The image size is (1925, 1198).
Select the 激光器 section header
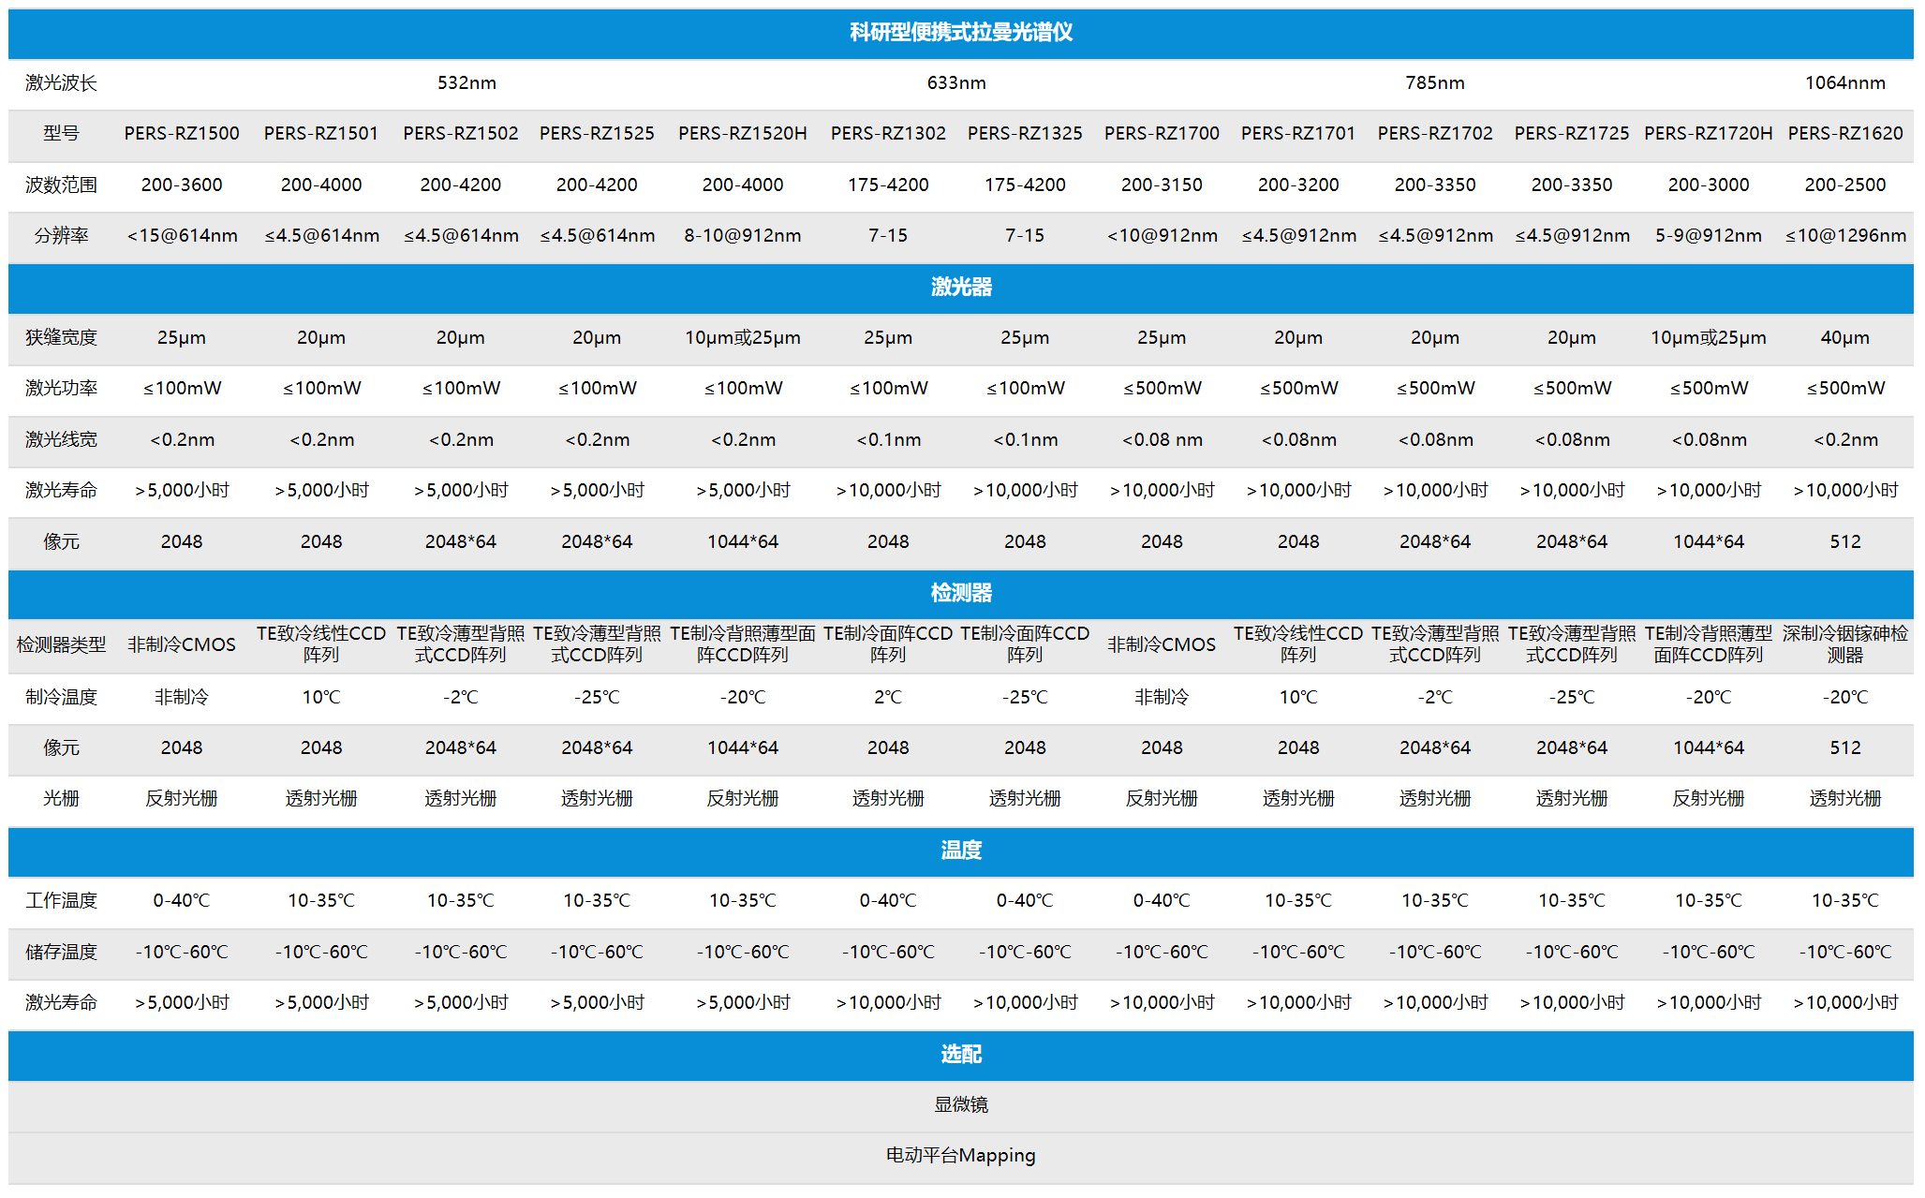[x=960, y=288]
